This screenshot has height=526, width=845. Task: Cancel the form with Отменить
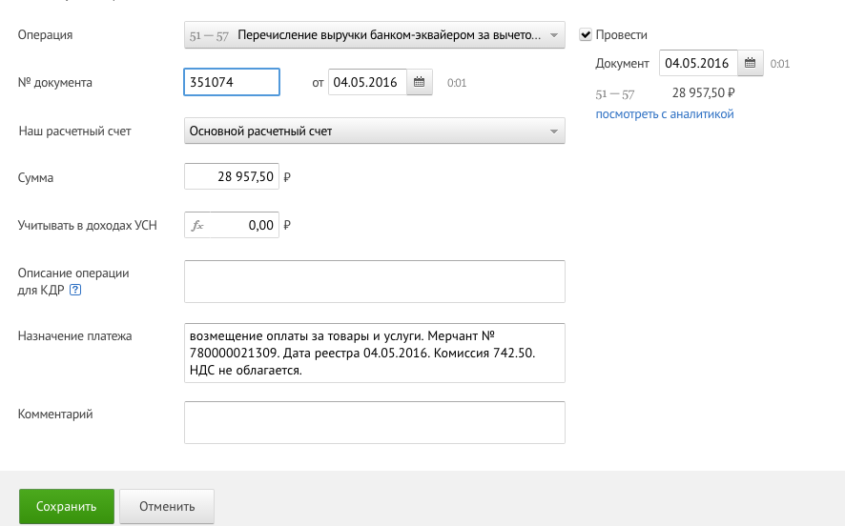tap(167, 506)
